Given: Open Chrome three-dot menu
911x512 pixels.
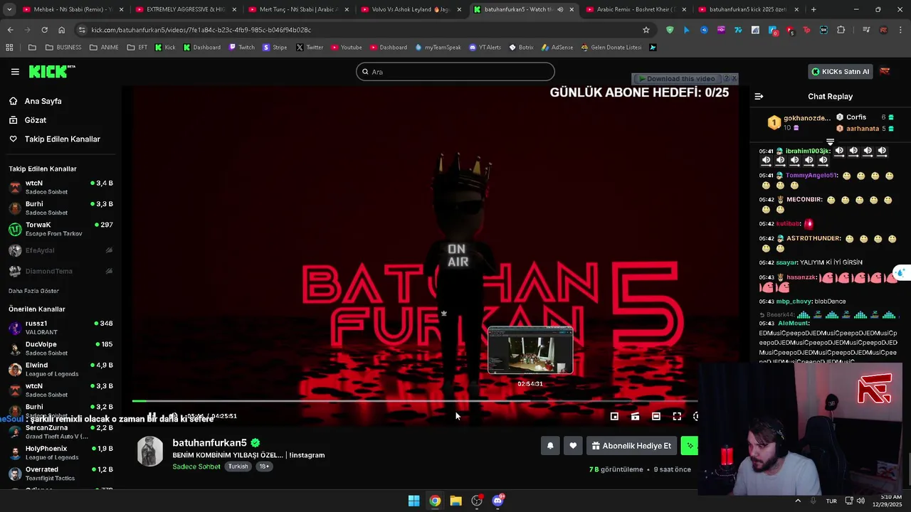Looking at the screenshot, I should point(900,30).
